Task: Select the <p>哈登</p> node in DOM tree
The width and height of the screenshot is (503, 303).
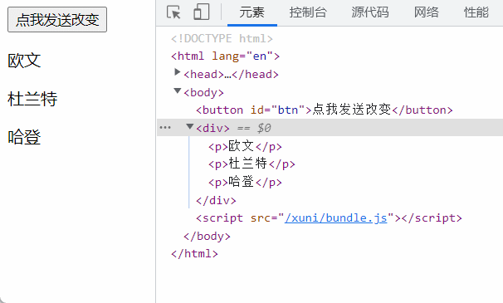Action: 245,182
